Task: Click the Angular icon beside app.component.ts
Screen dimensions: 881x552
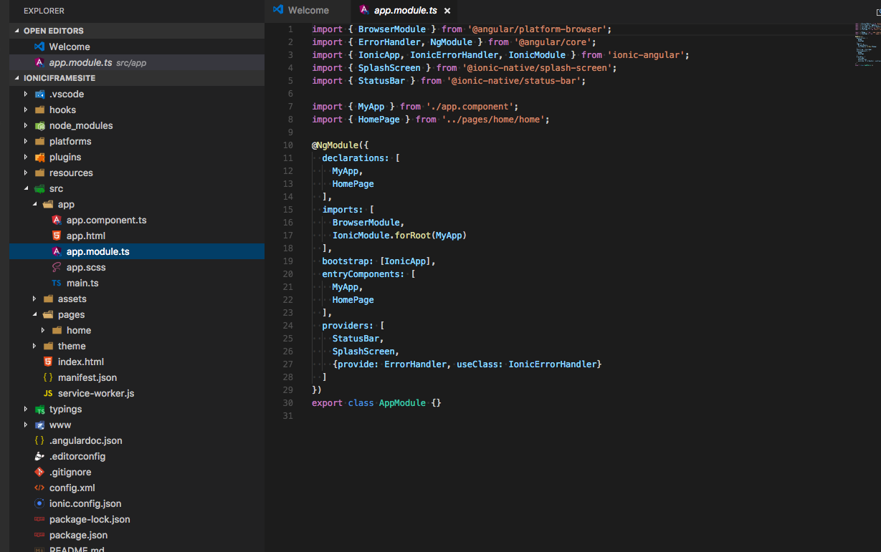Action: click(57, 220)
